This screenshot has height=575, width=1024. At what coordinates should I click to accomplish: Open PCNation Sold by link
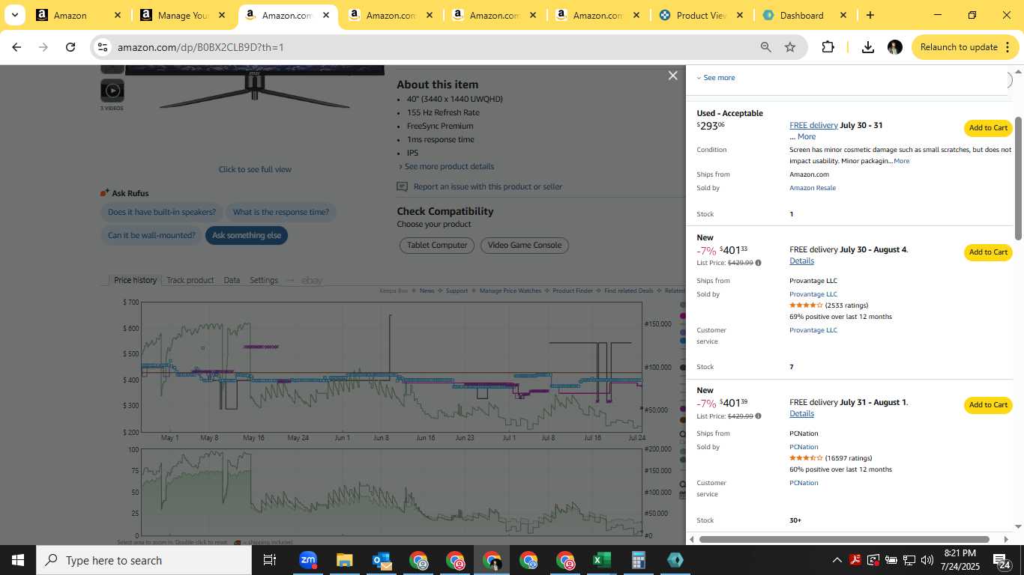click(804, 447)
